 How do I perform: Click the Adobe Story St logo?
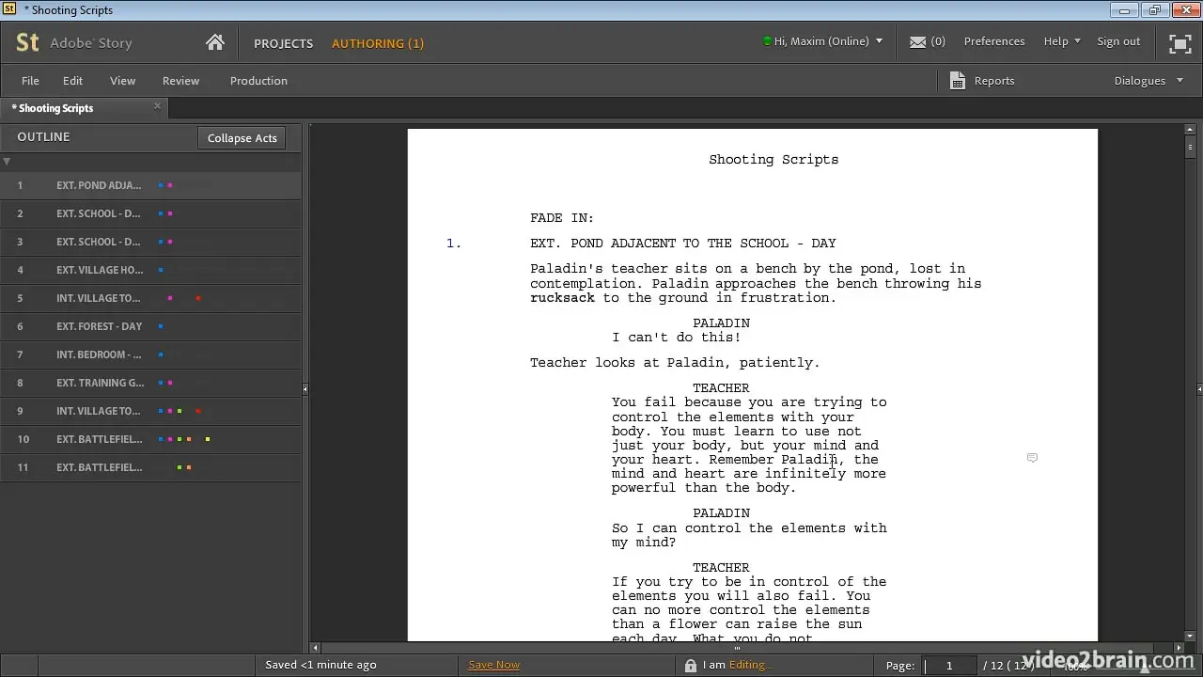pos(27,42)
